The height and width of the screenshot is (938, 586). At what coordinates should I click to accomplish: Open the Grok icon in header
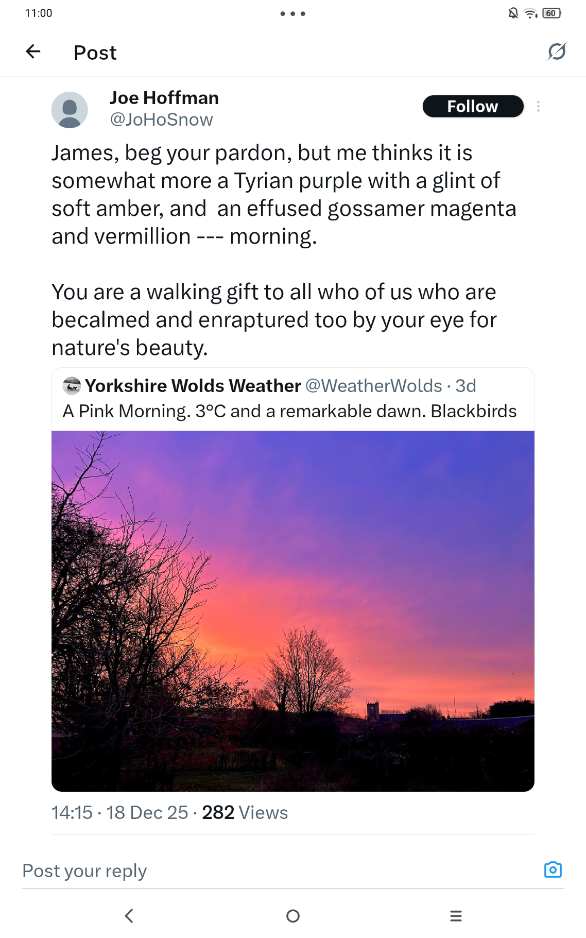click(557, 52)
